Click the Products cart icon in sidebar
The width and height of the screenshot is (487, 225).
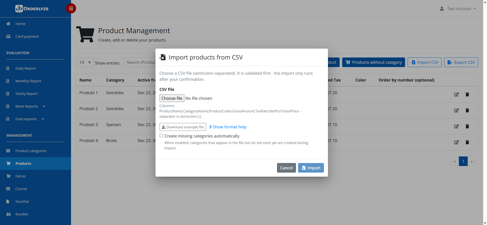click(8, 163)
